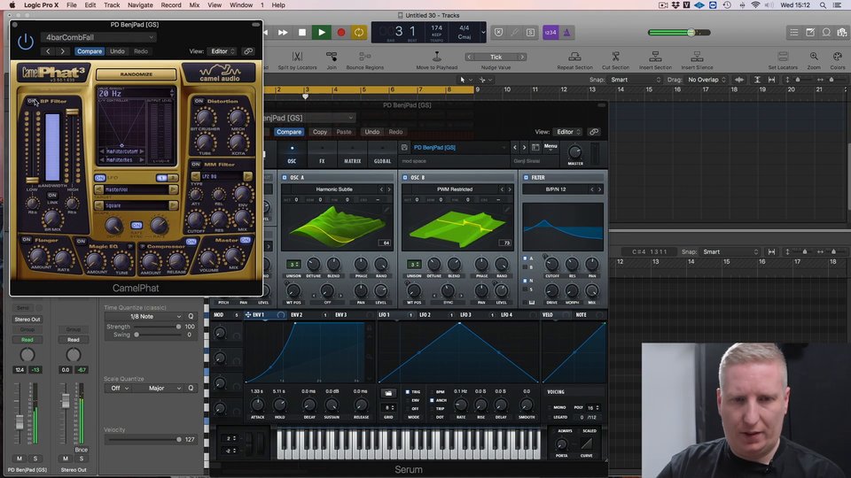Click Set Locators toolbar icon

[x=783, y=57]
